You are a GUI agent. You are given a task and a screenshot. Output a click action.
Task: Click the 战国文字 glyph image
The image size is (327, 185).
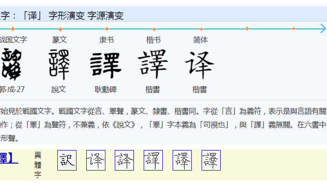click(12, 64)
